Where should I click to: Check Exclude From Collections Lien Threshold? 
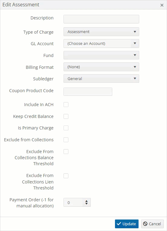point(66,176)
